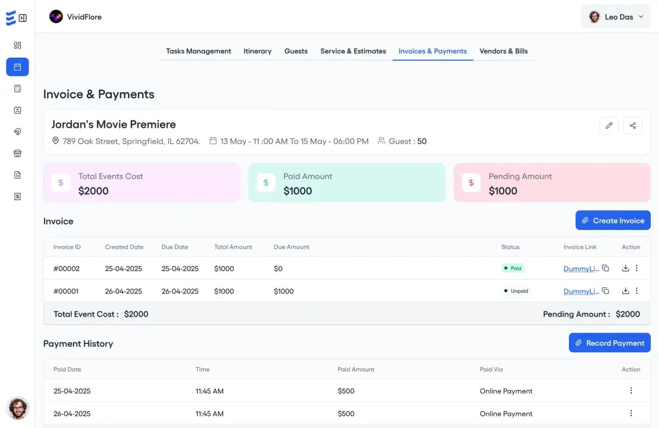The height and width of the screenshot is (428, 659).
Task: Select the invoices dollar-document icon in the sidebar
Action: coord(17,196)
